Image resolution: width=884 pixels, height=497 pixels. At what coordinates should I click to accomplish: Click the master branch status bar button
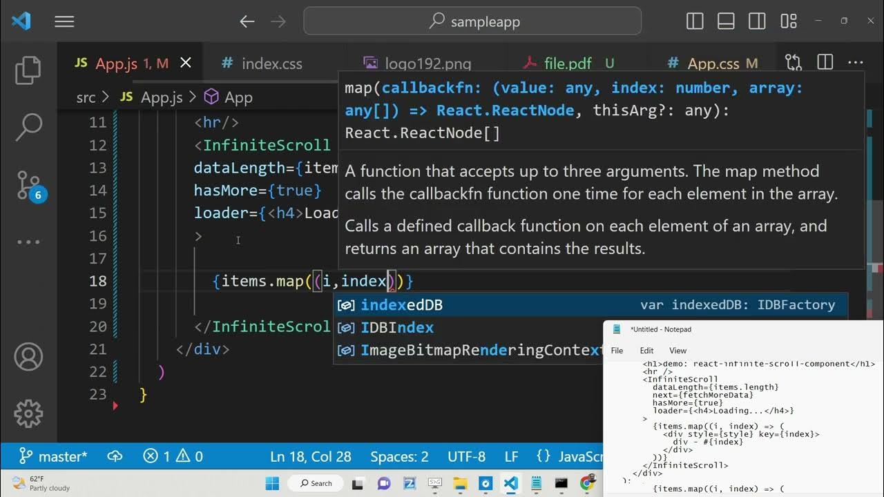click(x=52, y=456)
